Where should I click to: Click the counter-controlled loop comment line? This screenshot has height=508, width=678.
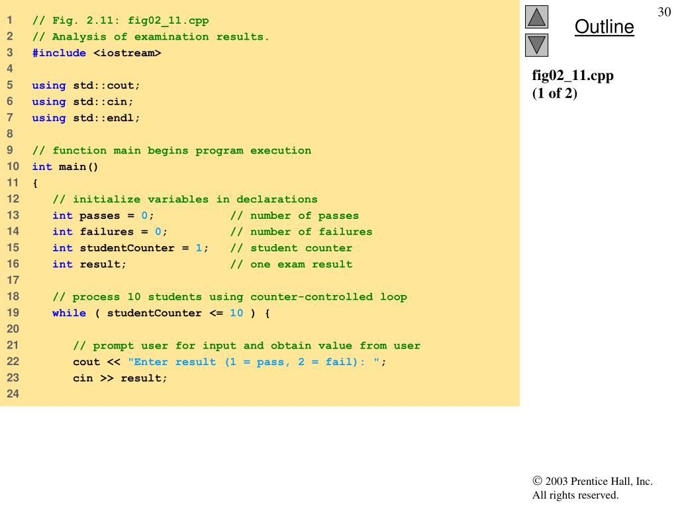(230, 297)
